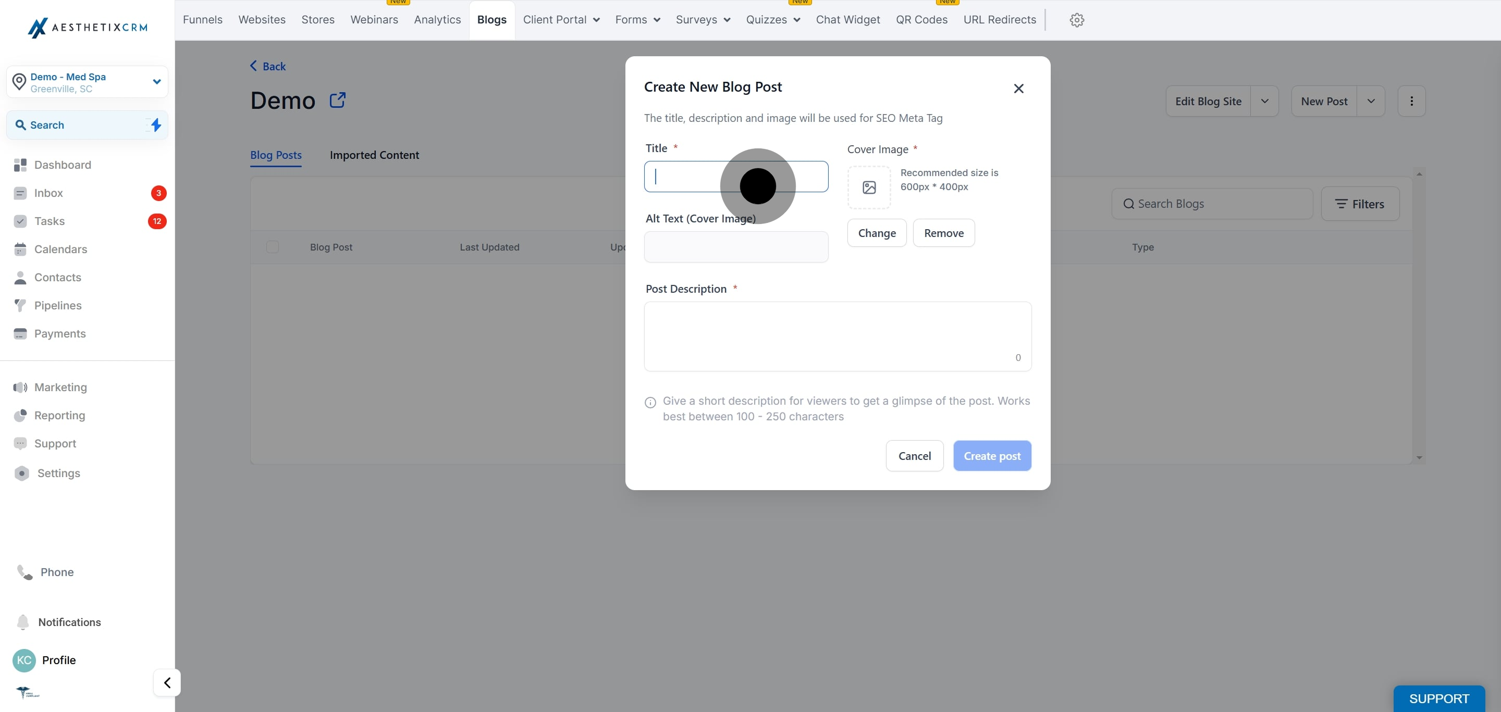Expand the Edit Blog Site dropdown arrow
The image size is (1501, 712).
1264,101
